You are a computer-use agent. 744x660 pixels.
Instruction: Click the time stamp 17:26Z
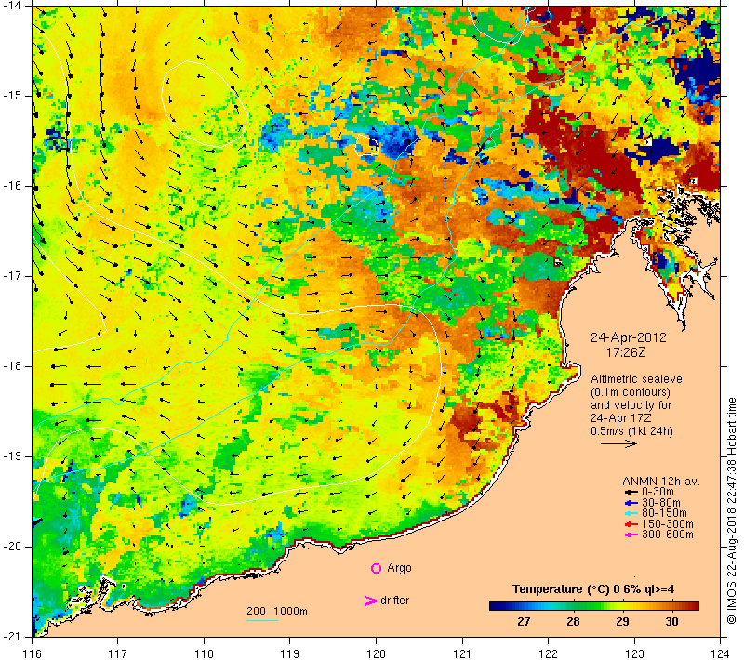626,352
